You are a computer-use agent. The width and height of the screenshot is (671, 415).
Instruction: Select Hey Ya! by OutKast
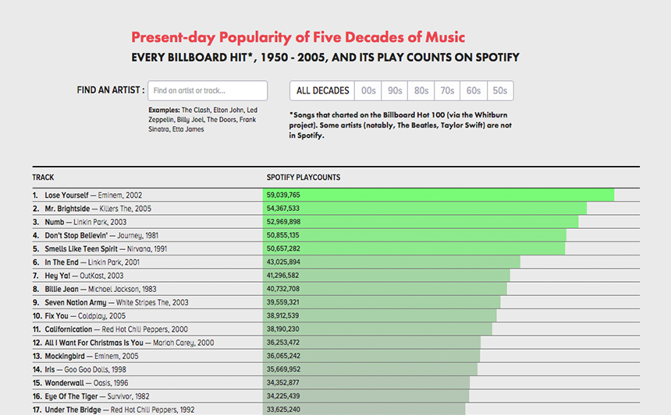tap(84, 276)
